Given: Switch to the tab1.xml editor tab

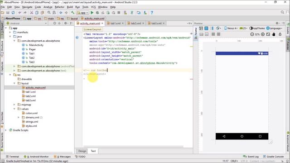Looking at the screenshot, I should pyautogui.click(x=115, y=24).
